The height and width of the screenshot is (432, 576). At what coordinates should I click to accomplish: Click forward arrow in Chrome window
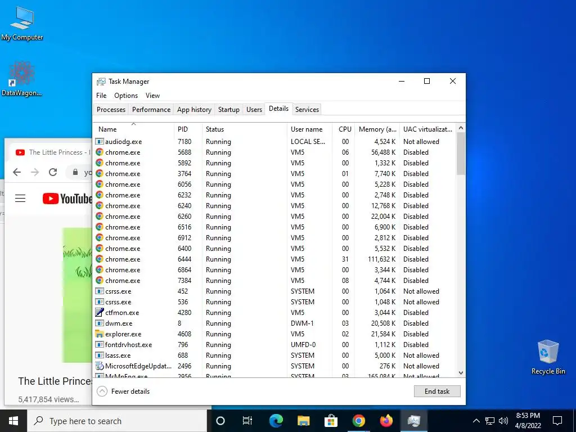[35, 172]
